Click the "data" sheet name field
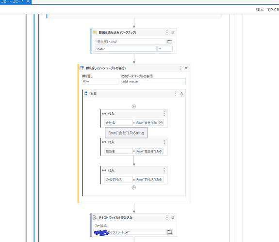The width and height of the screenshot is (279, 242). coord(126,49)
